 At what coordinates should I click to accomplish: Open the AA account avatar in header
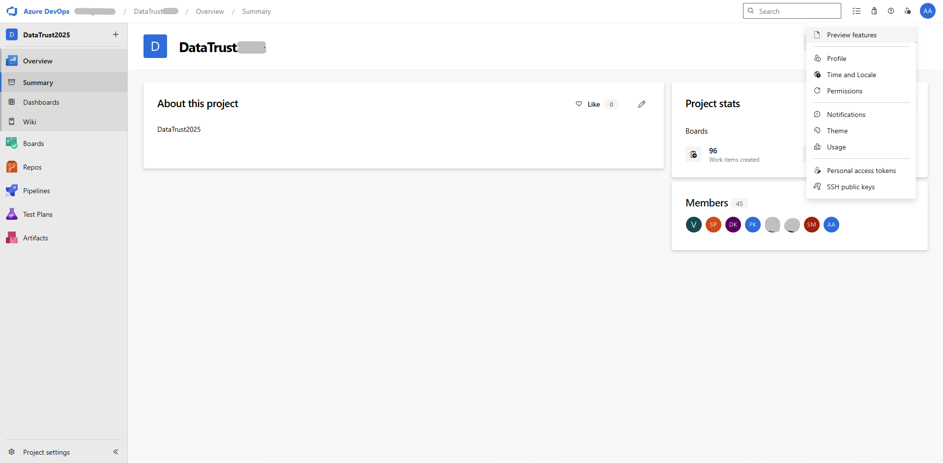pos(928,11)
